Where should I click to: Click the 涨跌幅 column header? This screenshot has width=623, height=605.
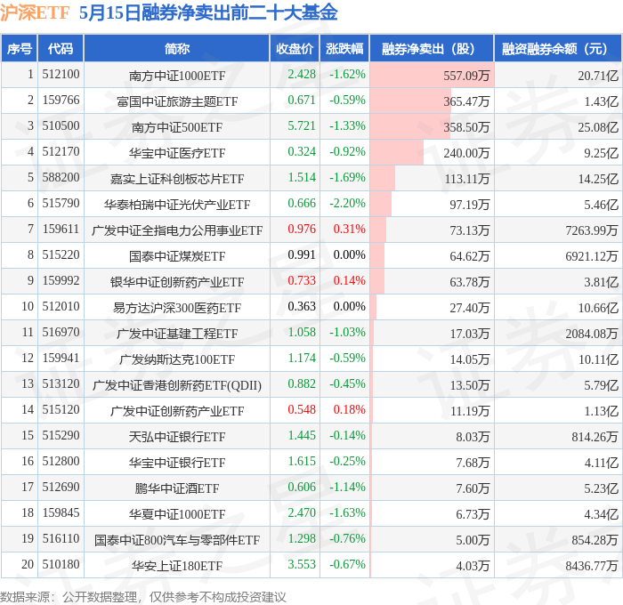click(x=344, y=49)
